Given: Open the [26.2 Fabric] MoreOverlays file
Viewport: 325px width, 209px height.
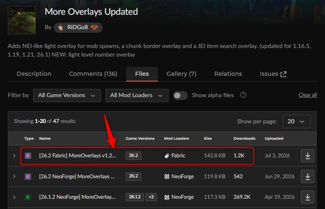Looking at the screenshot, I should [x=78, y=155].
